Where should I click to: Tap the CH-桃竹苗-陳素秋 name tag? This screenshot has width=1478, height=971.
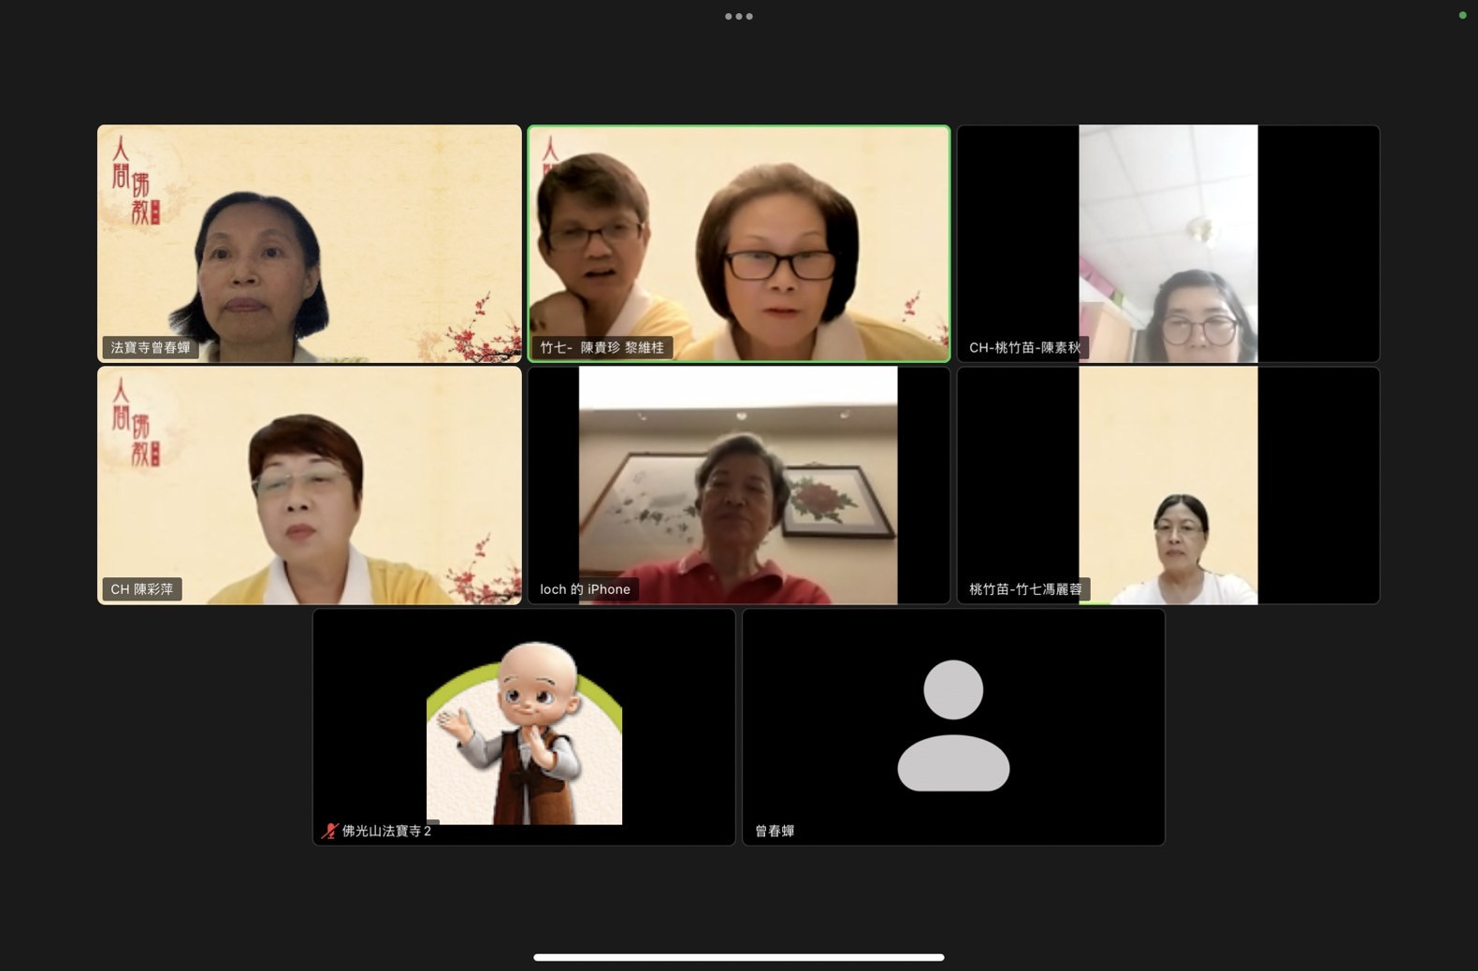coord(1024,348)
